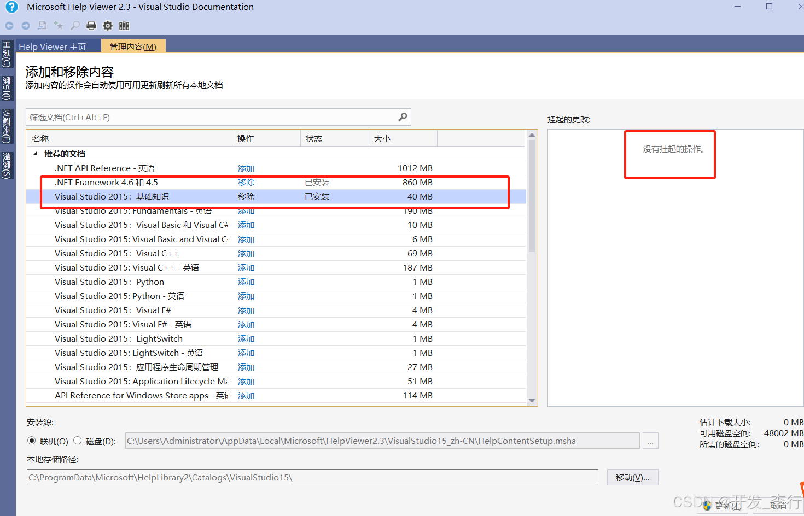804x516 pixels.
Task: Open the 索引(I) side tab
Action: [7, 88]
